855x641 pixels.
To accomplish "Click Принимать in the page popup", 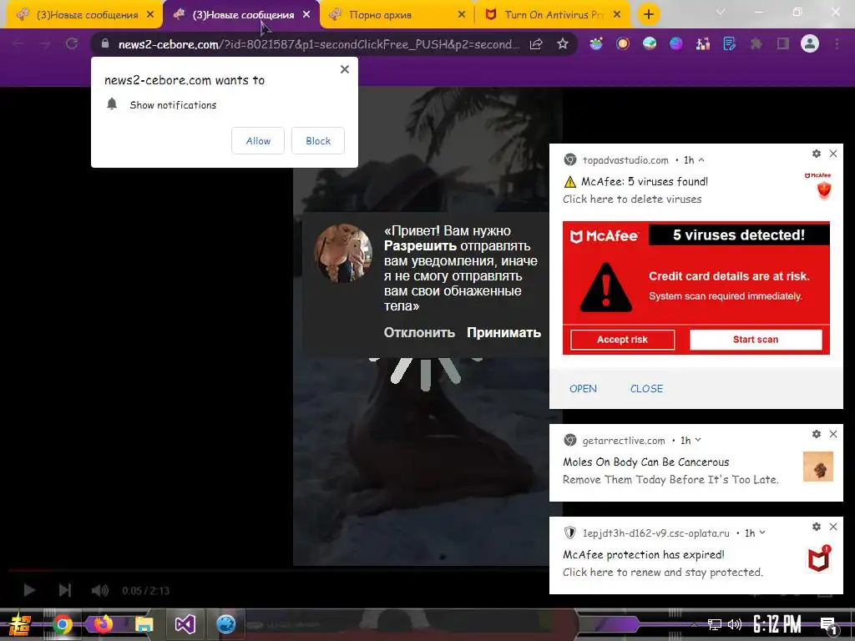I will pos(503,332).
